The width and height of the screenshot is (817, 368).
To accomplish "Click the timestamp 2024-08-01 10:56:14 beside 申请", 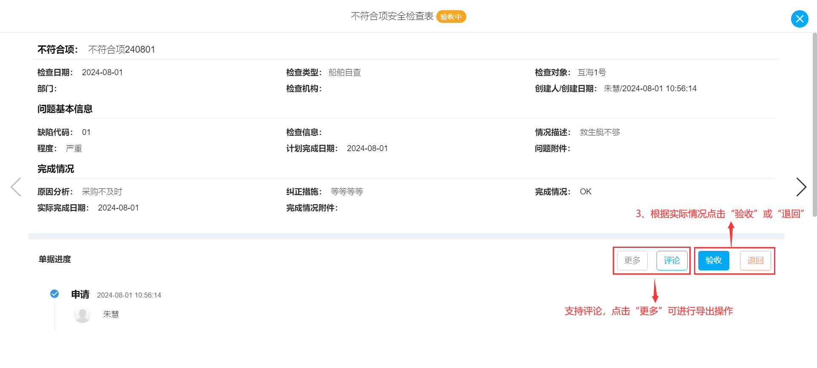I will tap(129, 295).
